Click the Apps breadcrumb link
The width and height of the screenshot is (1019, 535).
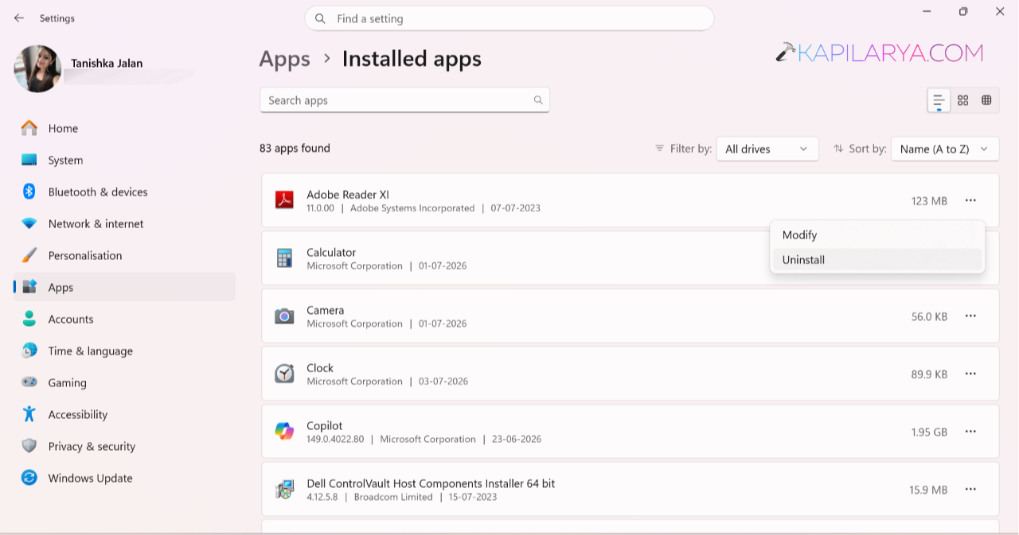pos(284,59)
